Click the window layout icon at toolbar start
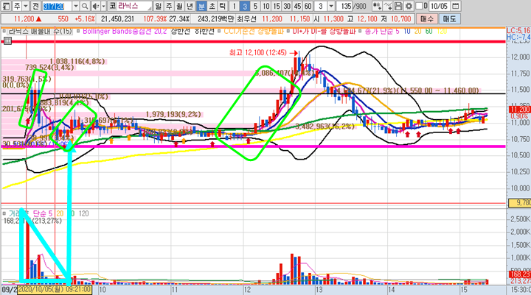This screenshot has height=295, width=531. coord(6,6)
